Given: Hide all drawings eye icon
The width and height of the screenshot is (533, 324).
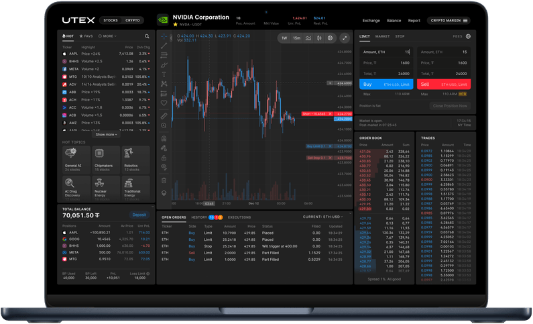Looking at the screenshot, I should pos(164,167).
